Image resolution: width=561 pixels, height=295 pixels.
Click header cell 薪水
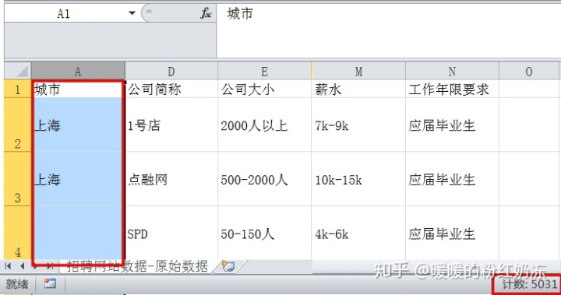[358, 89]
